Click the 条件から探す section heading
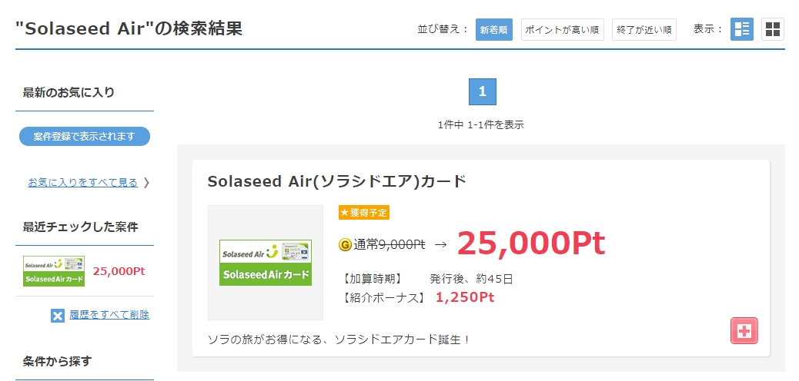 tap(57, 362)
